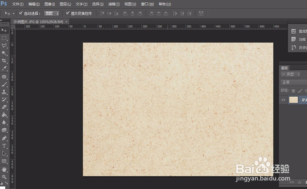Select the Polygonal Lasso tool

4,46
